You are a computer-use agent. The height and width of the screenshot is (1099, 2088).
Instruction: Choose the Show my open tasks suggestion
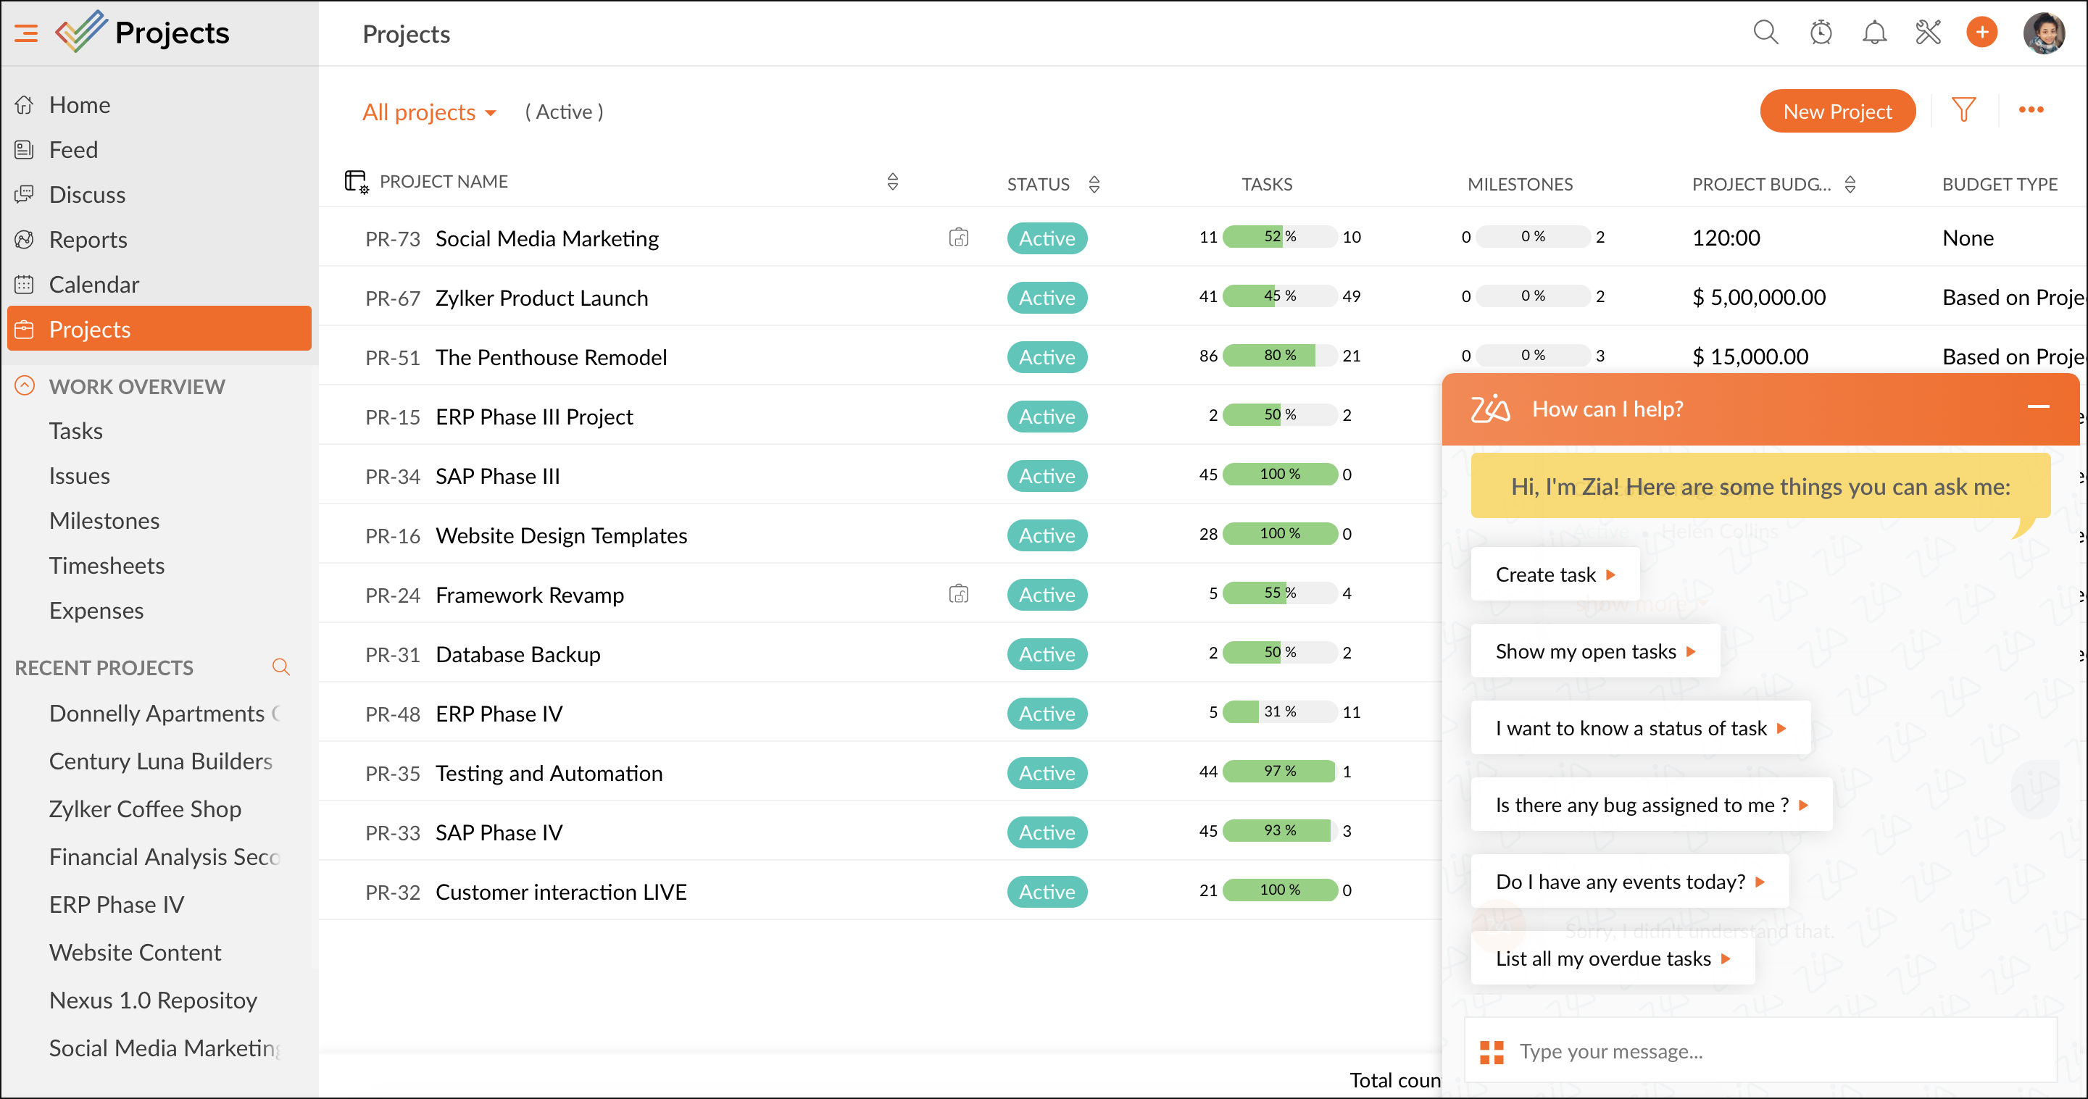click(1594, 651)
